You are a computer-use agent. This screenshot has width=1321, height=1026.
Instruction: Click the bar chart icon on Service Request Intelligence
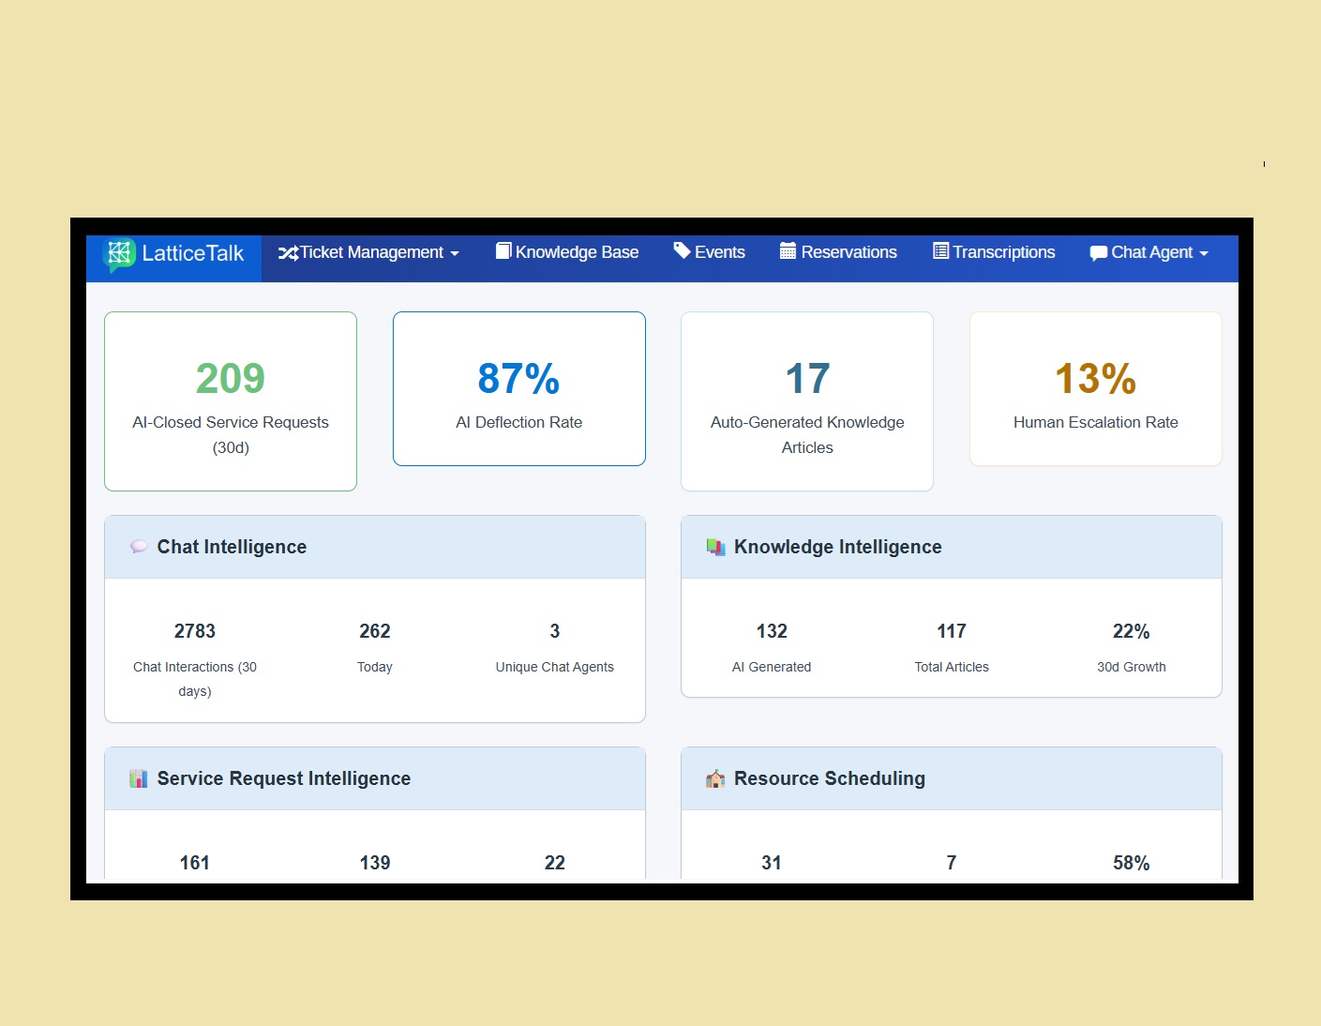(139, 777)
